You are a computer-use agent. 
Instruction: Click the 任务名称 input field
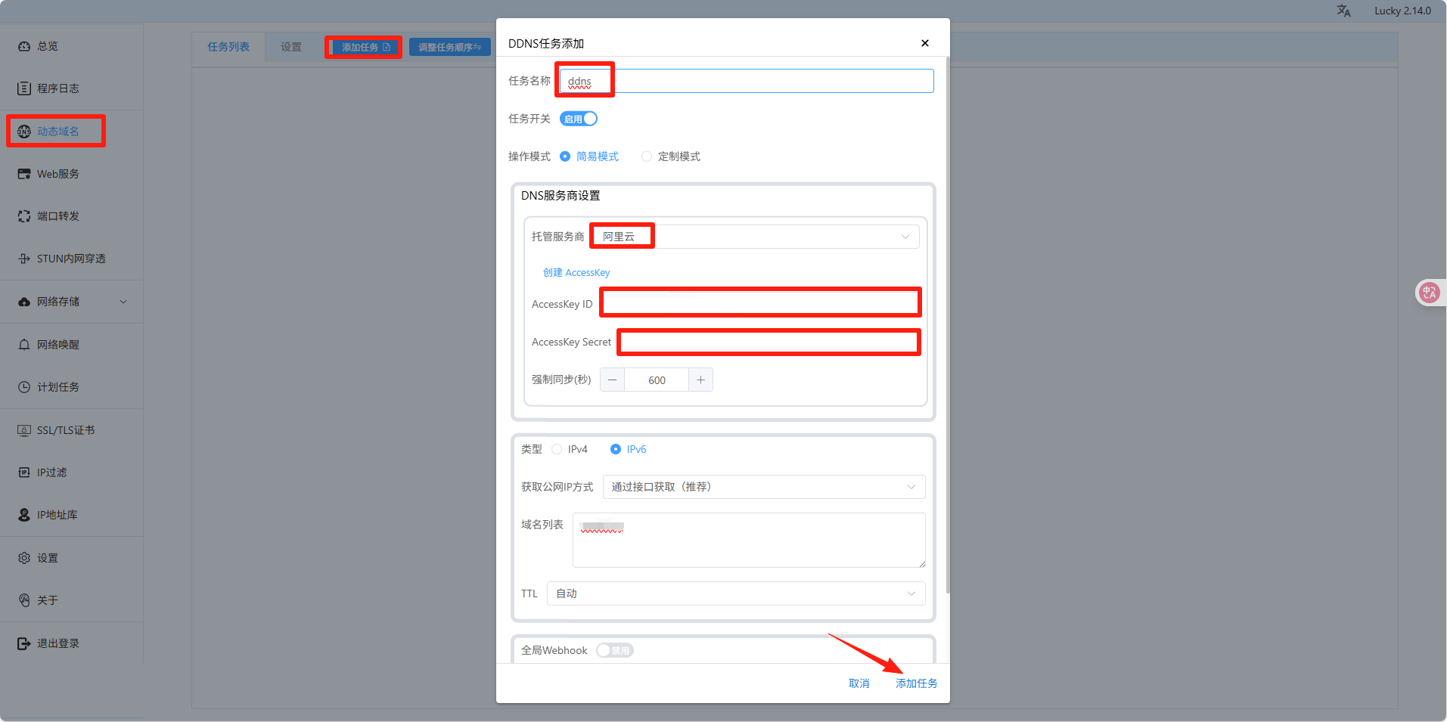pos(747,81)
